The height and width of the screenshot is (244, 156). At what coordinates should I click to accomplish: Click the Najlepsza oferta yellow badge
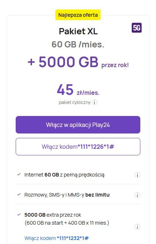click(78, 15)
